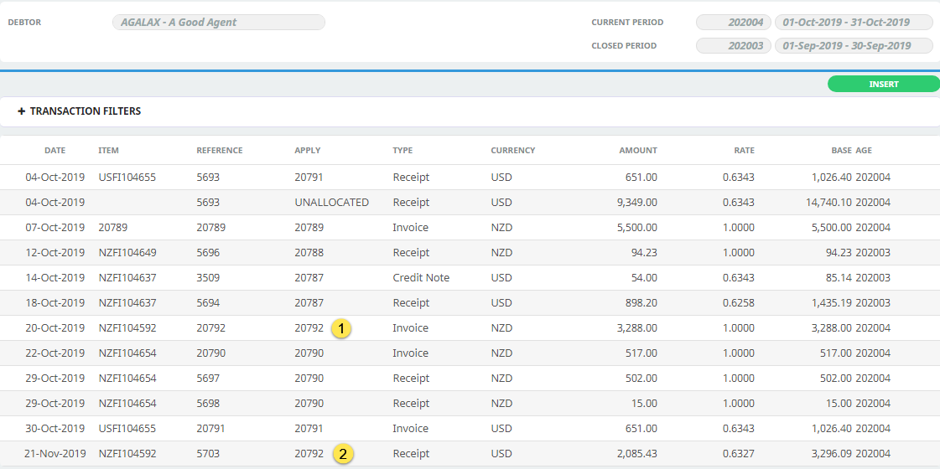Viewport: 940px width, 469px height.
Task: Click amount 54.00 in the table
Action: click(x=645, y=278)
